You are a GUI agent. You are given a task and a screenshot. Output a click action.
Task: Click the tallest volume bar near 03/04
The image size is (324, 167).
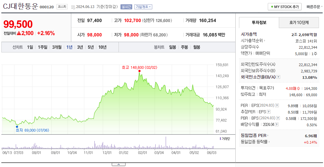click(x=166, y=143)
